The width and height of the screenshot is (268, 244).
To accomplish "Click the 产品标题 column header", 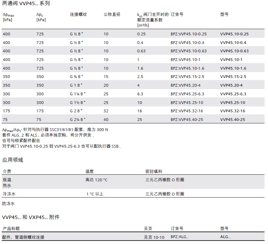I will pos(11,229).
